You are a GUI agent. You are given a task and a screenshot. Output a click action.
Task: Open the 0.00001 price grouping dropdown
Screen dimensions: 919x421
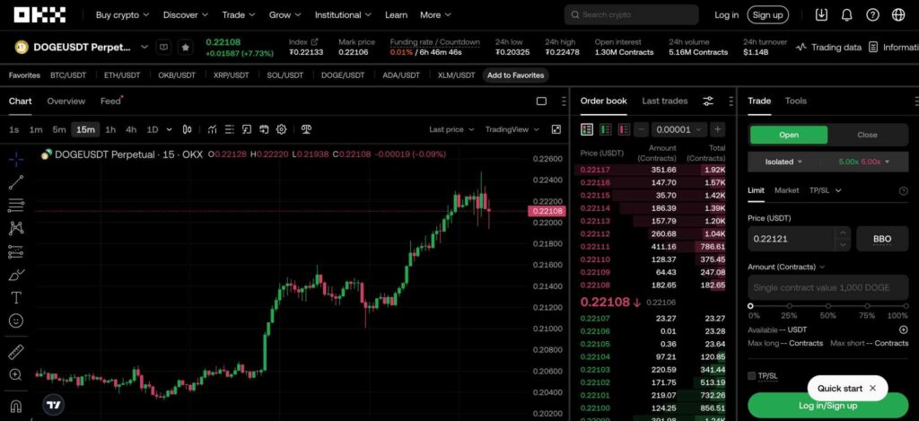coord(678,129)
